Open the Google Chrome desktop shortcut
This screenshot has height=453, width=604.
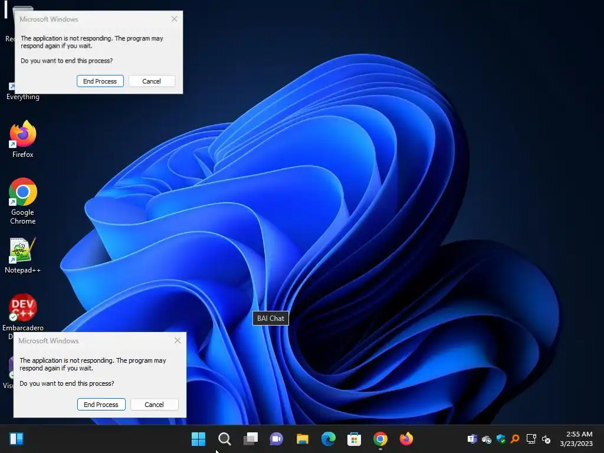(x=23, y=201)
